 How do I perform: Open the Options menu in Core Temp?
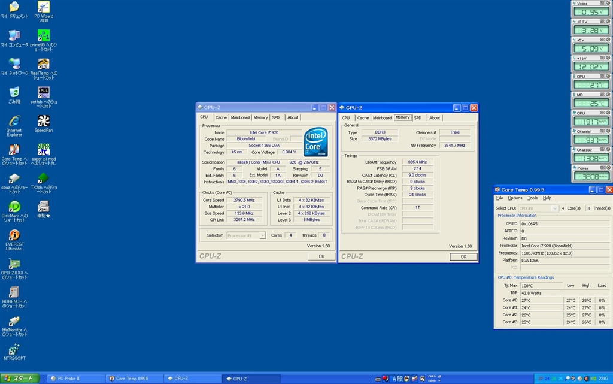pos(515,198)
